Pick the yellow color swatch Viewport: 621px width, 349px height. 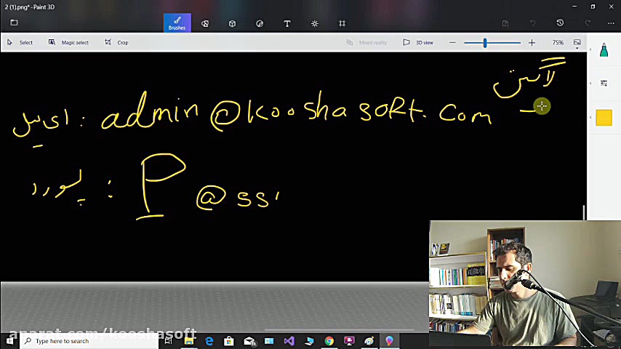(x=604, y=118)
